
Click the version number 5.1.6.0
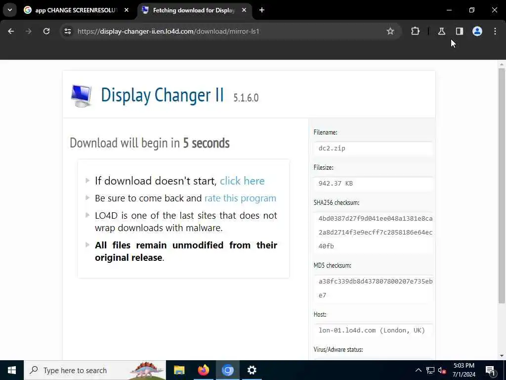246,97
